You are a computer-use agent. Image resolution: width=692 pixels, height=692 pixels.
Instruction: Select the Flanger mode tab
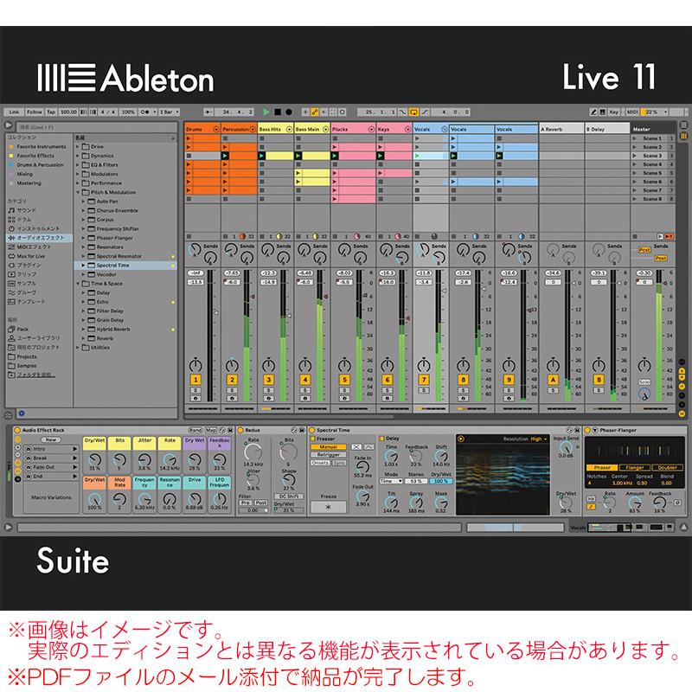tap(635, 467)
